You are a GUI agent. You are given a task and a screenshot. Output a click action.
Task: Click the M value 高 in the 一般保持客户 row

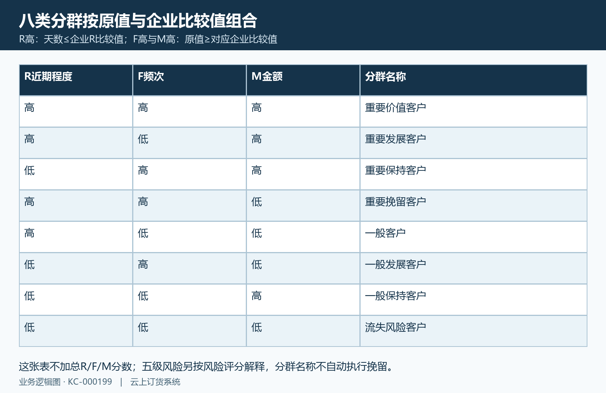point(256,296)
